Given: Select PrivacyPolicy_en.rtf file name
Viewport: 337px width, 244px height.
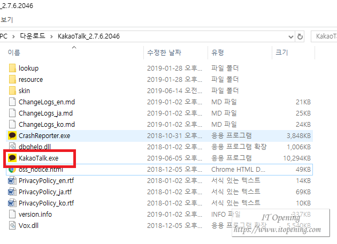Looking at the screenshot, I should pos(46,180).
